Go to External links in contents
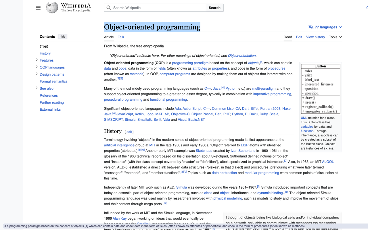The height and width of the screenshot is (230, 368). pos(50,110)
